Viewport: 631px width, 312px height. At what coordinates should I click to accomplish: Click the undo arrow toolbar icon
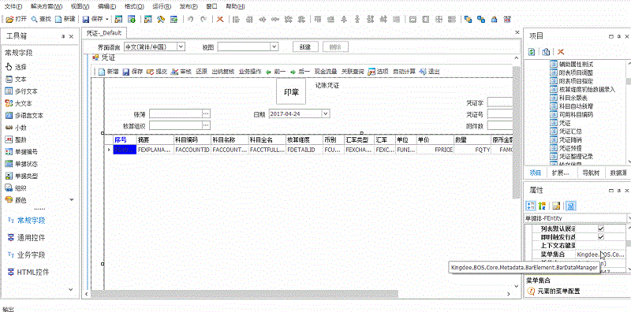tap(190, 19)
